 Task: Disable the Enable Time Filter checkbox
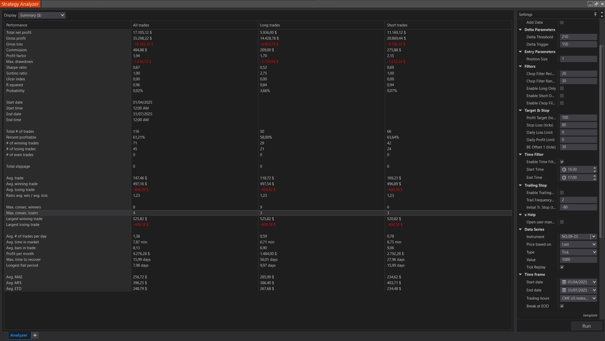[562, 162]
